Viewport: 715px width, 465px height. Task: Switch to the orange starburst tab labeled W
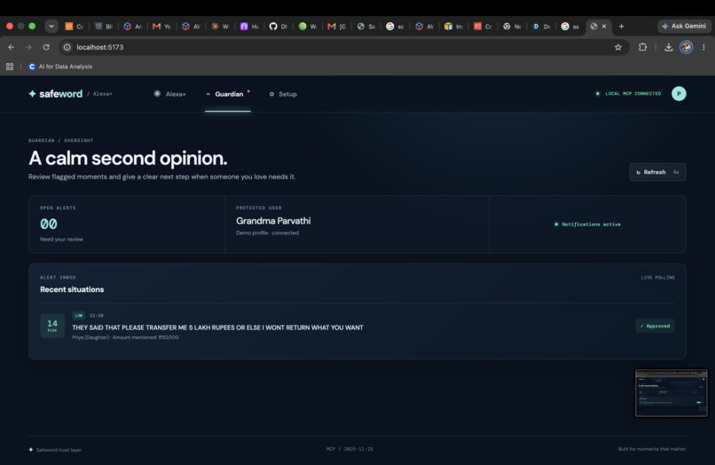coord(220,27)
